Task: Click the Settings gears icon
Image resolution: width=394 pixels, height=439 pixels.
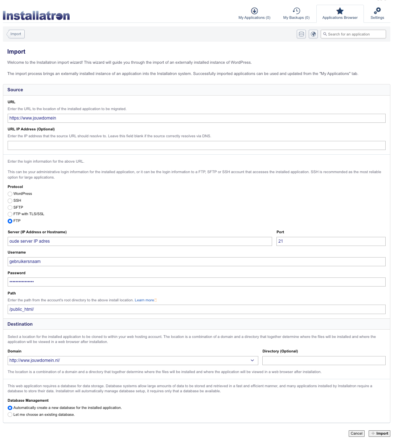Action: (x=377, y=11)
